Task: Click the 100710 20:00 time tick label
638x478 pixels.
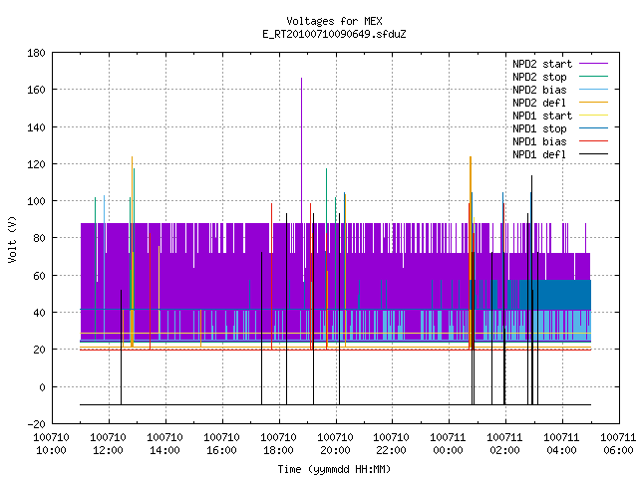Action: [x=335, y=444]
